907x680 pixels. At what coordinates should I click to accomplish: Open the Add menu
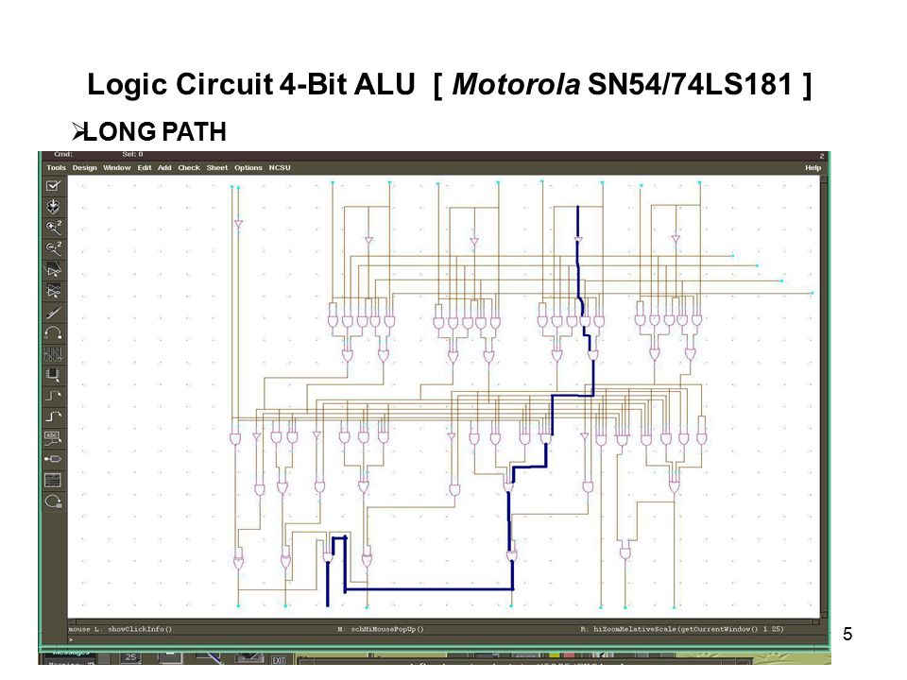(x=164, y=168)
